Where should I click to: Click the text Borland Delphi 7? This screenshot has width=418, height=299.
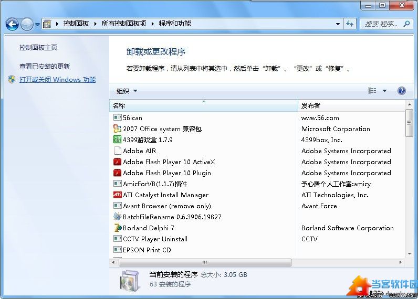[x=149, y=228]
